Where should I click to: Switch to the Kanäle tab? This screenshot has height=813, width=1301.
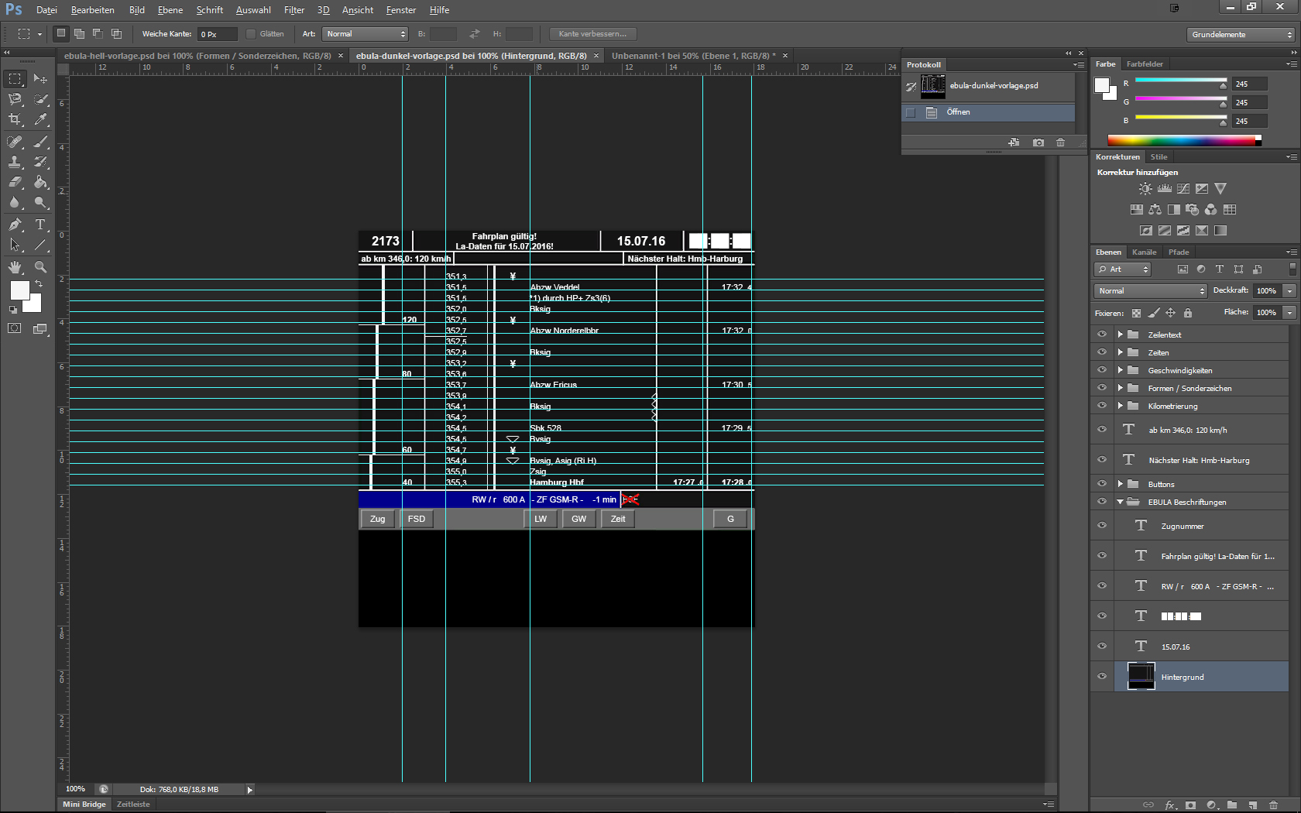1144,252
